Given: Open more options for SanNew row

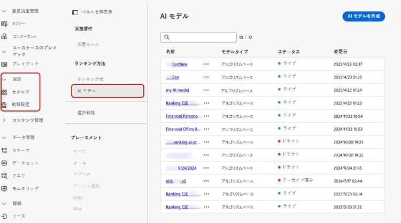Looking at the screenshot, I should point(206,64).
